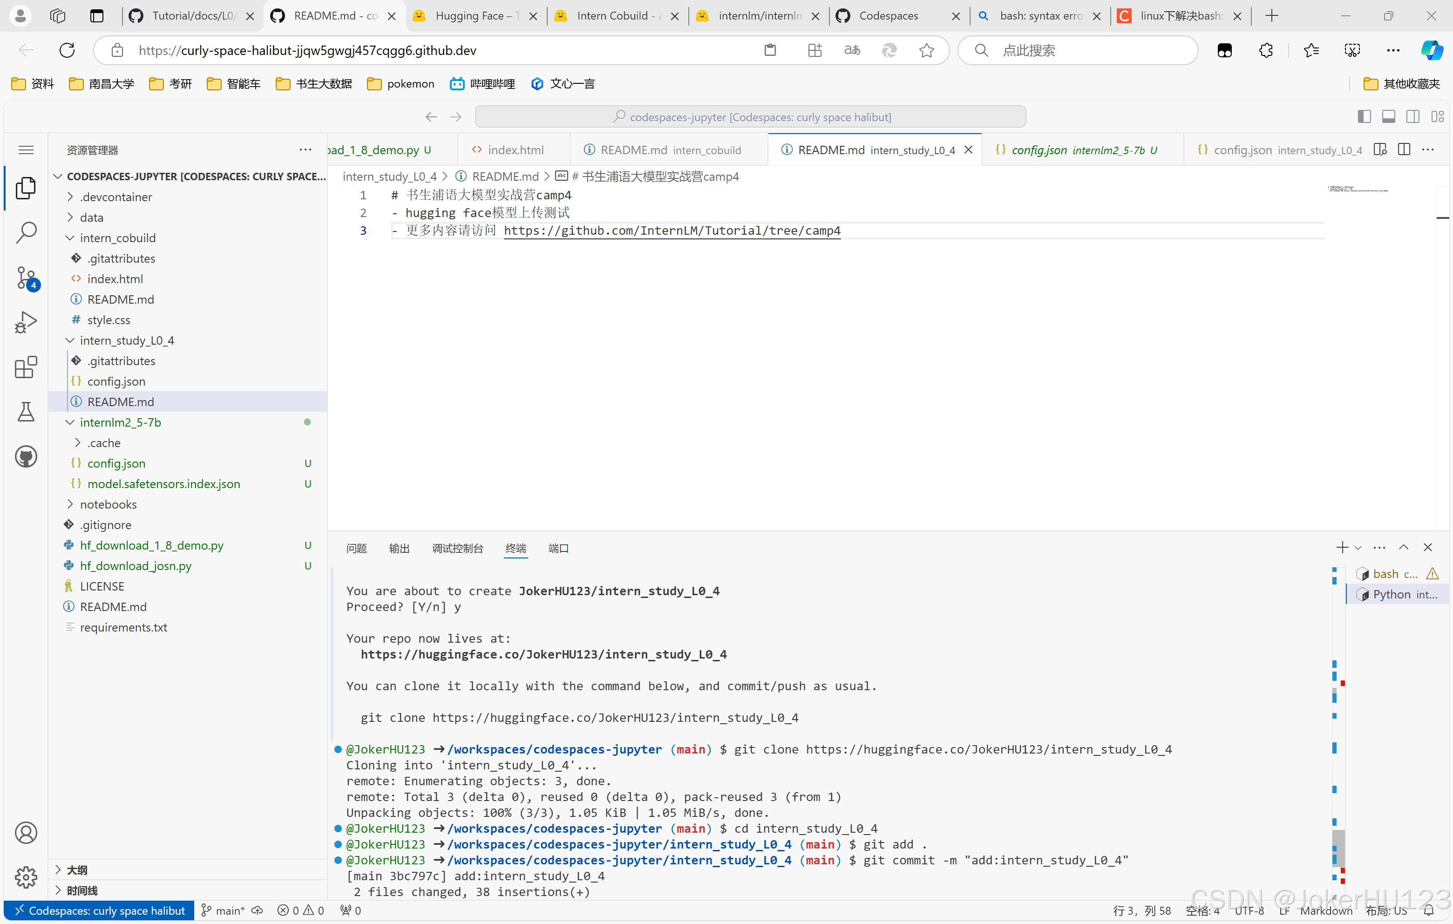Open the Extensions view icon
Viewport: 1453px width, 924px height.
[x=26, y=367]
